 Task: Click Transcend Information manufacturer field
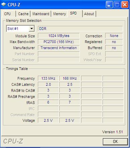click(59, 48)
